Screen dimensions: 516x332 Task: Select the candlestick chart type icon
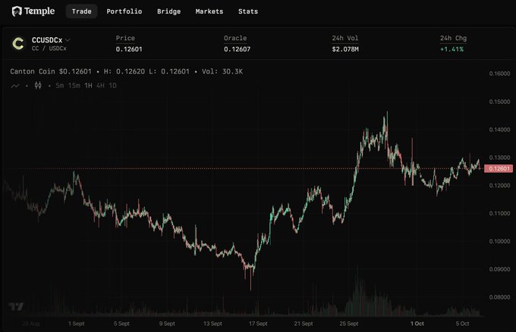(x=38, y=86)
